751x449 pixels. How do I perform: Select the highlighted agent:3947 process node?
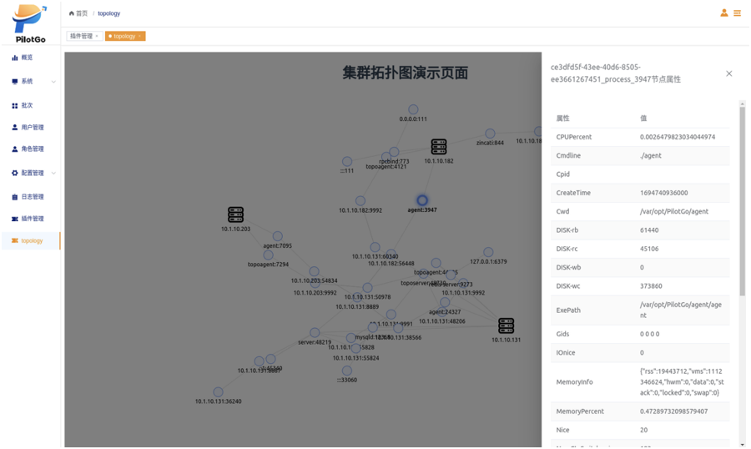point(422,200)
